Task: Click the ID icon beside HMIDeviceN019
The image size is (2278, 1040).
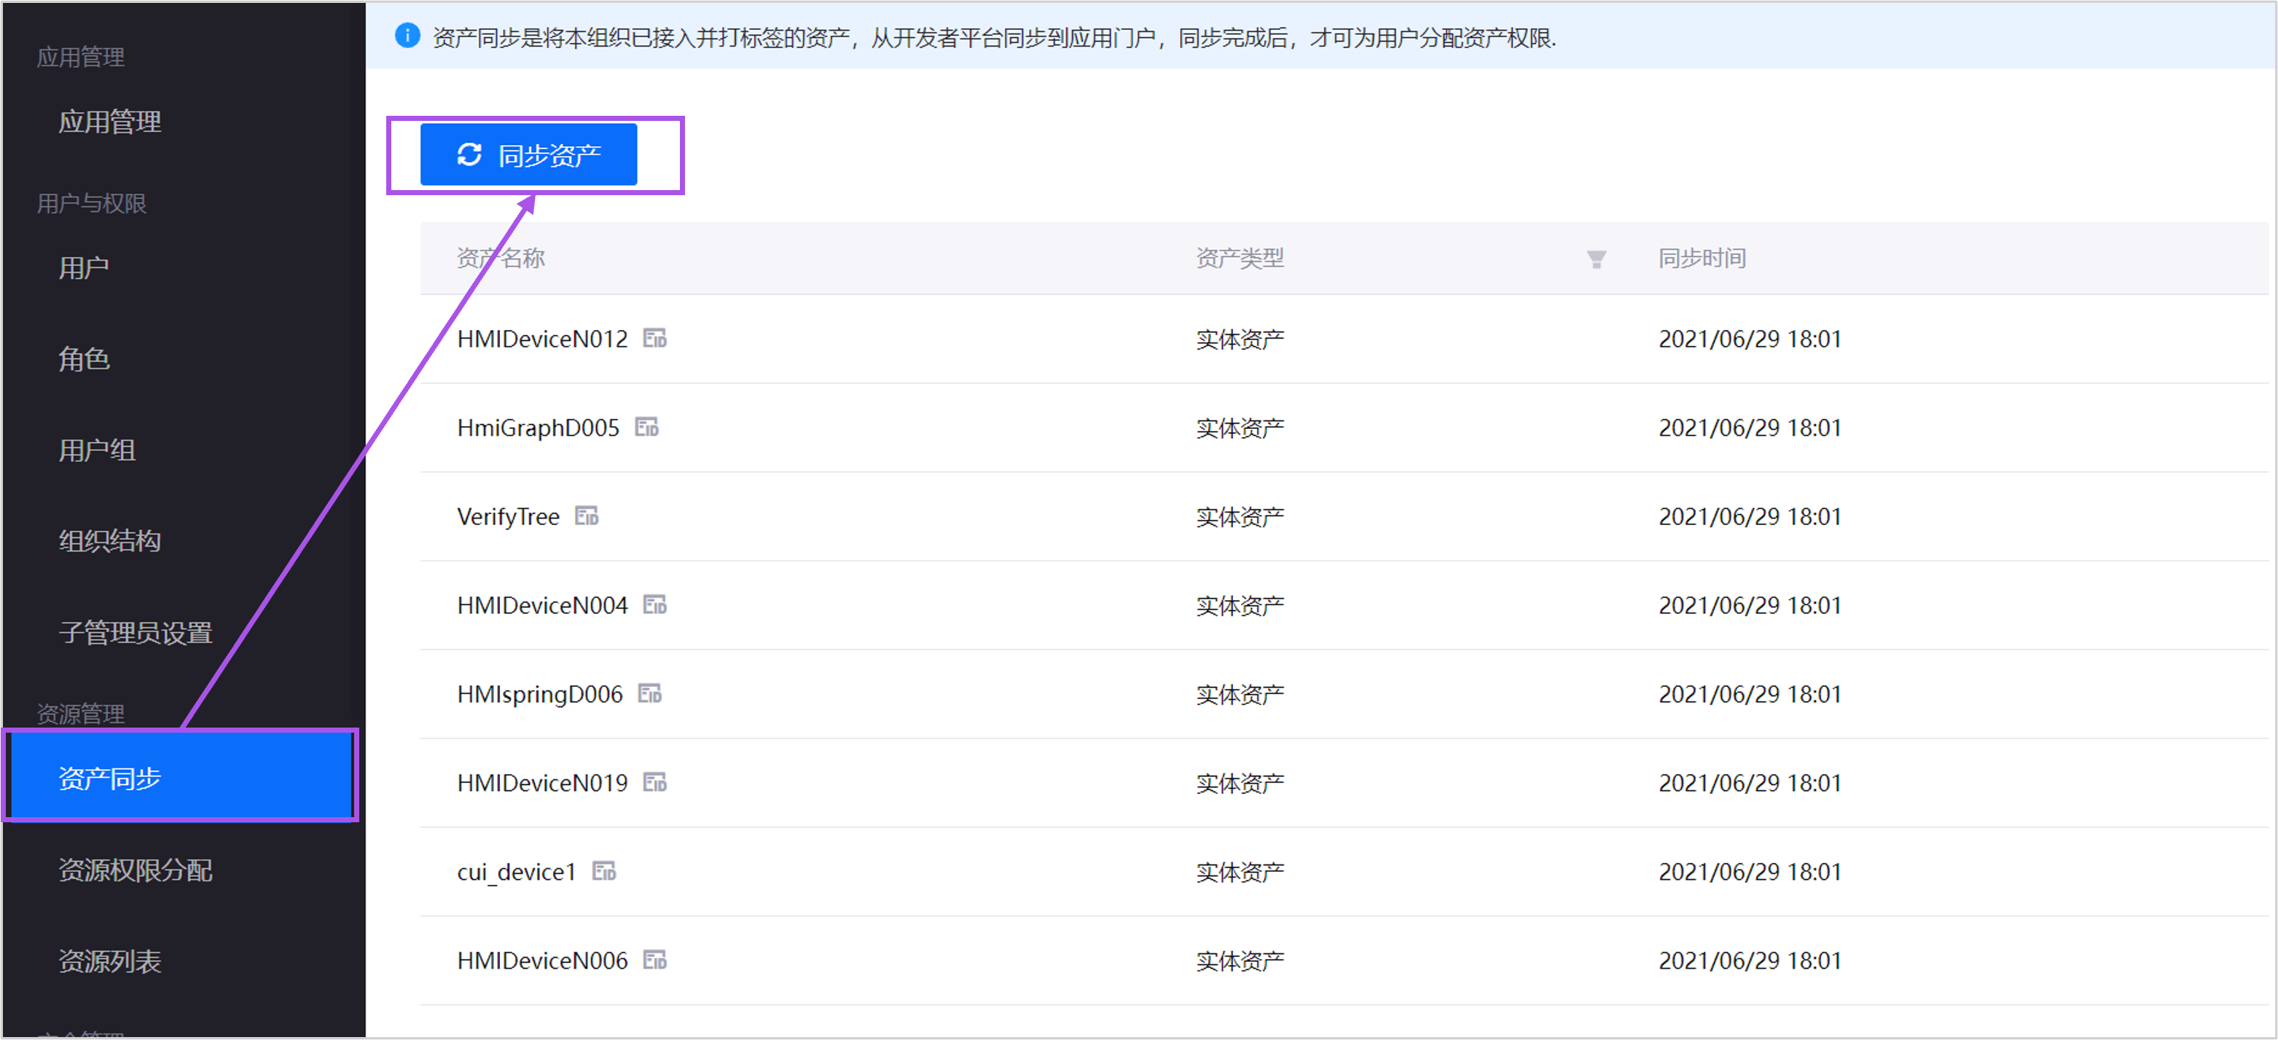Action: coord(654,783)
